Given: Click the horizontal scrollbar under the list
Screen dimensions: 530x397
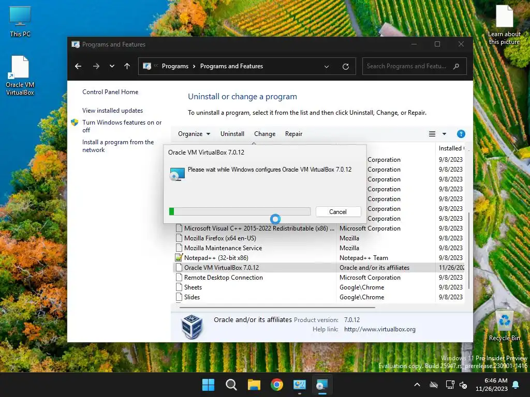Looking at the screenshot, I should point(277,308).
